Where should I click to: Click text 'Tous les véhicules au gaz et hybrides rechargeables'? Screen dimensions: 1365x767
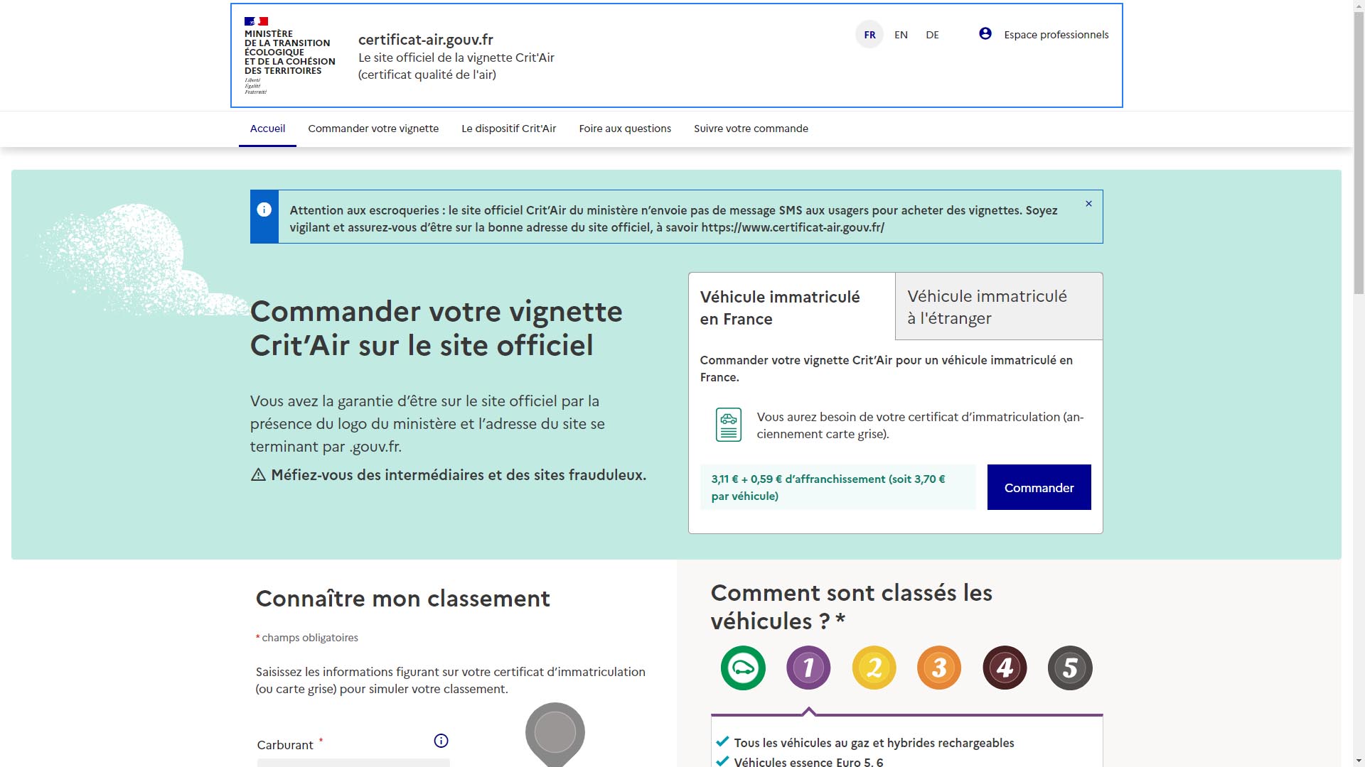tap(874, 743)
